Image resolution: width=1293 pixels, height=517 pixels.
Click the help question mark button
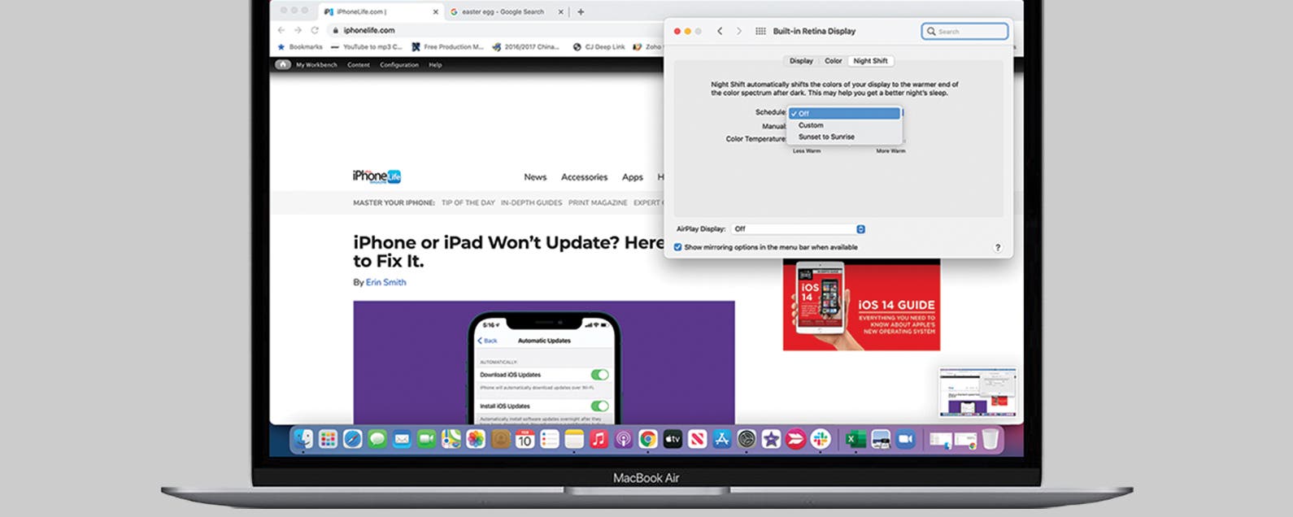998,247
